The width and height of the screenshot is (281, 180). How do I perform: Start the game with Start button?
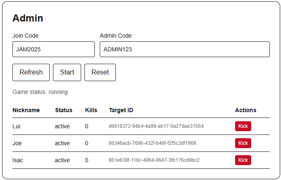click(67, 72)
